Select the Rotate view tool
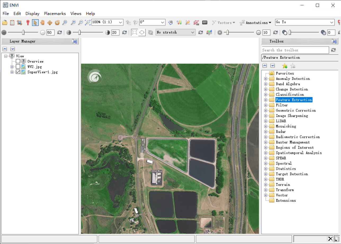This screenshot has width=341, height=244. pos(57,23)
